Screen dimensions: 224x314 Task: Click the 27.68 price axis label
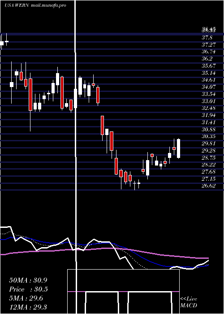click(209, 172)
